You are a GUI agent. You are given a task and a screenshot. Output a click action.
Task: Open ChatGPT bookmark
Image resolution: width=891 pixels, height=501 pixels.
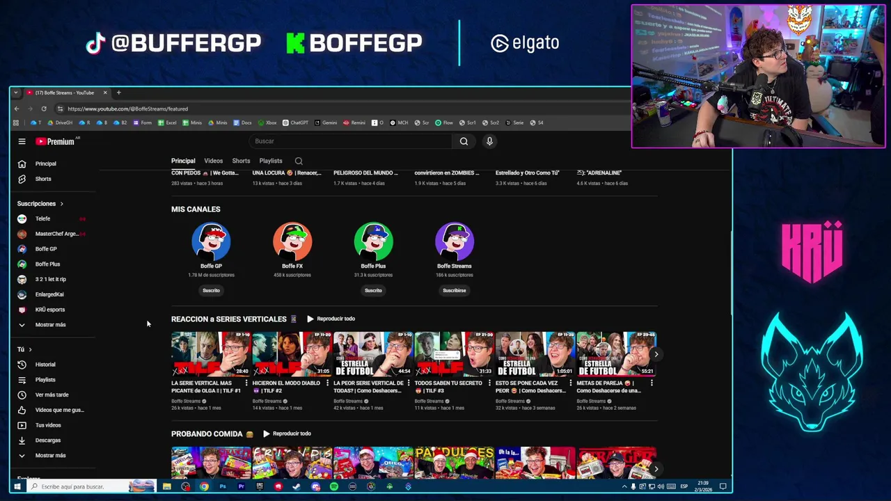[x=295, y=122]
